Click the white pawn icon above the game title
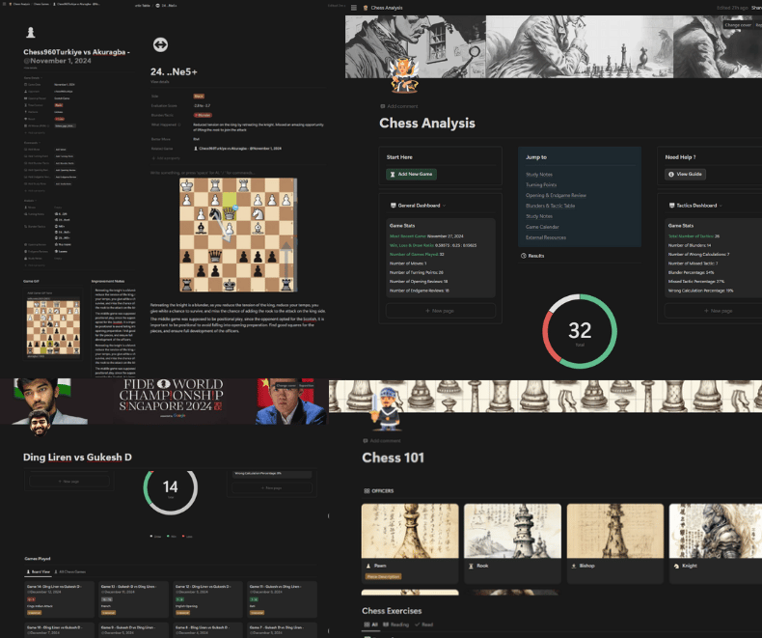Screen dimensions: 762x638 click(31, 33)
